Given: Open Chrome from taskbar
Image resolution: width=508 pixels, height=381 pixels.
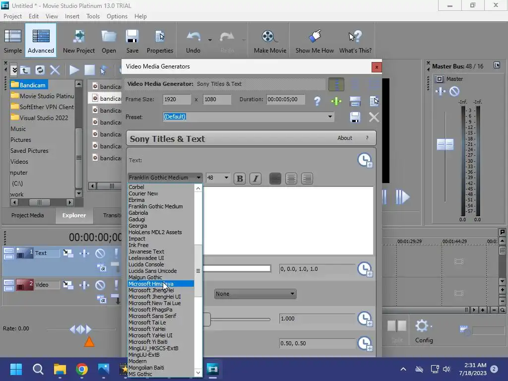Looking at the screenshot, I should pos(82,369).
